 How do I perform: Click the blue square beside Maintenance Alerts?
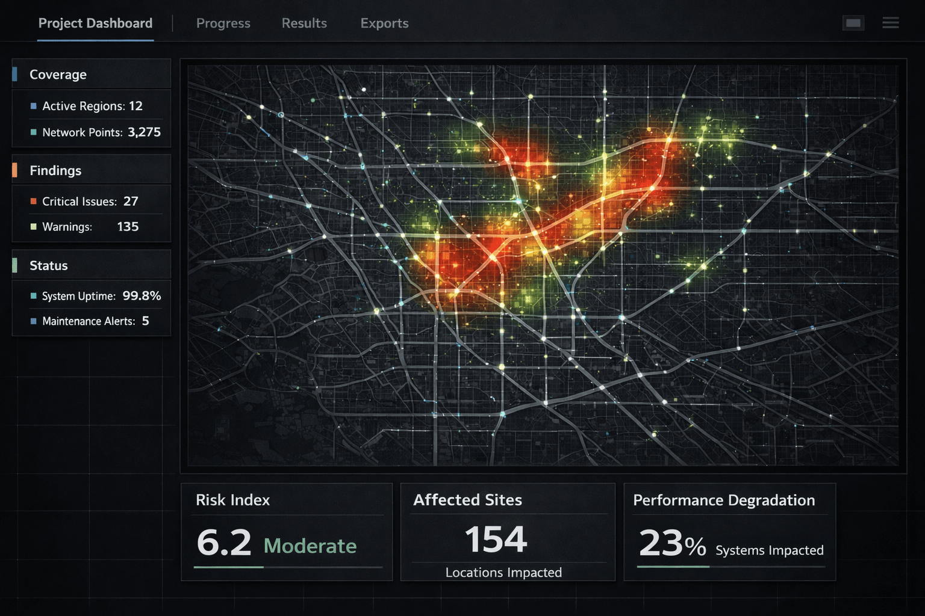click(x=34, y=321)
